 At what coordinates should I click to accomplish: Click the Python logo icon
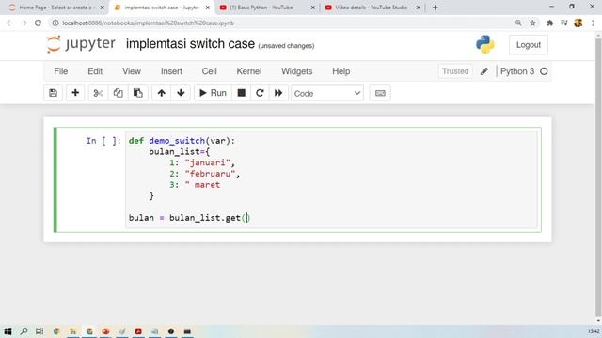click(x=485, y=44)
